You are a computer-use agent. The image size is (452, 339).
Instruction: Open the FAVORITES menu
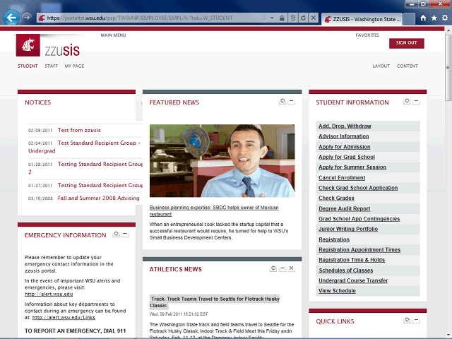pos(367,35)
